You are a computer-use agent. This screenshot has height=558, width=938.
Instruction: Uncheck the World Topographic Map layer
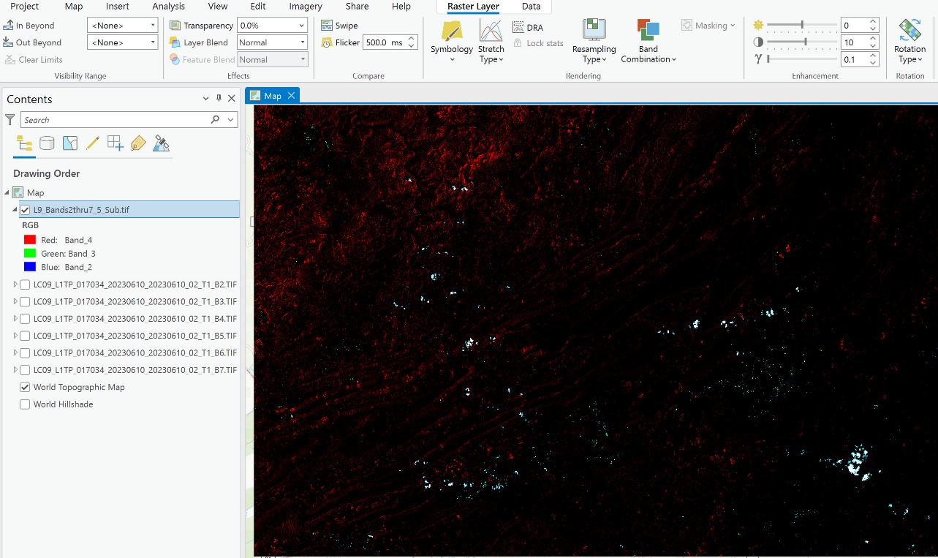coord(25,387)
